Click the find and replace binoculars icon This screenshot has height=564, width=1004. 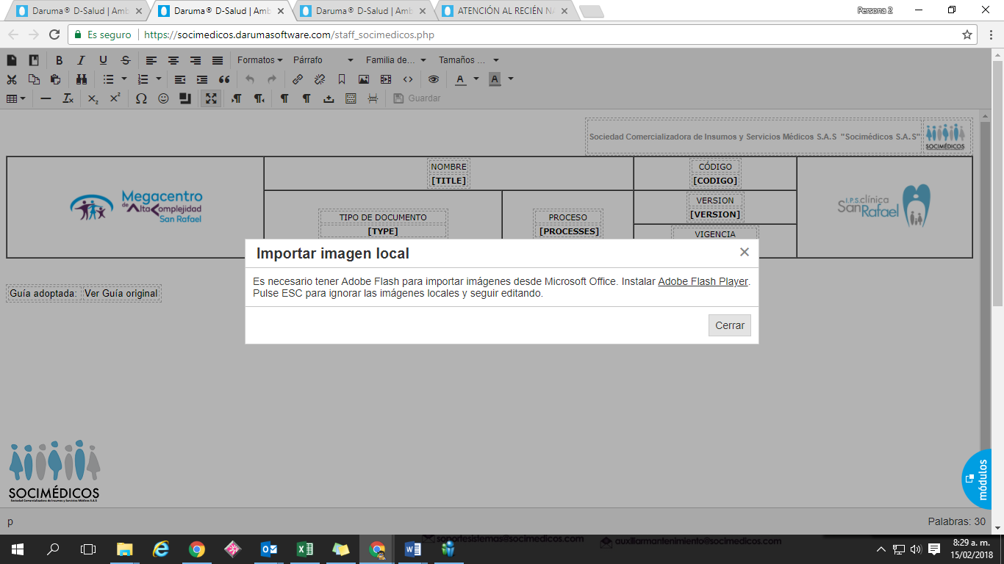coord(81,79)
